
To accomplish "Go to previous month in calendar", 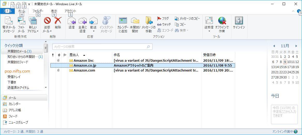I will click(274, 46).
